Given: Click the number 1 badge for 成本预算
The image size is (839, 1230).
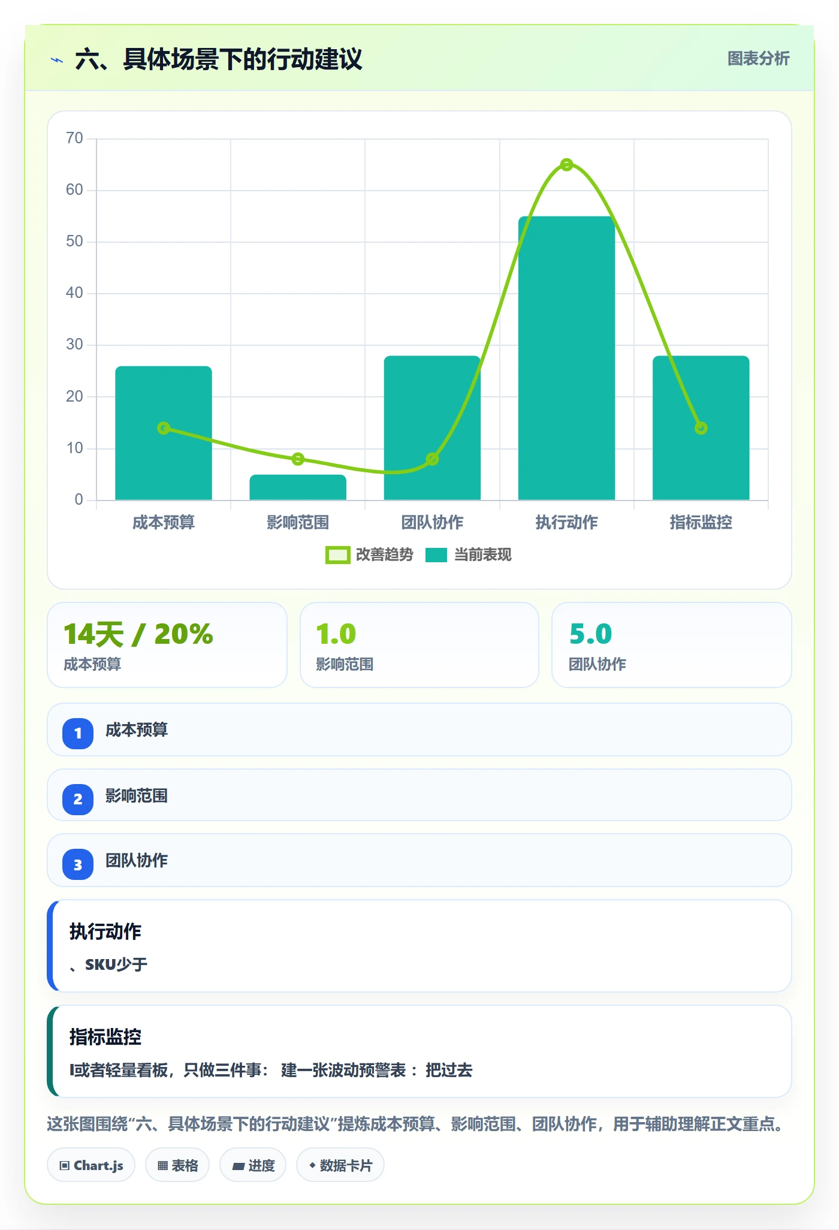Looking at the screenshot, I should point(78,733).
